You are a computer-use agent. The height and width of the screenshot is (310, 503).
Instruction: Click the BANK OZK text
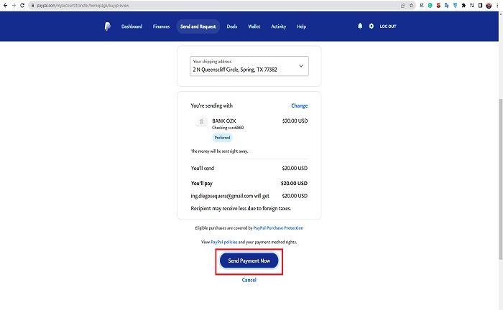224,121
